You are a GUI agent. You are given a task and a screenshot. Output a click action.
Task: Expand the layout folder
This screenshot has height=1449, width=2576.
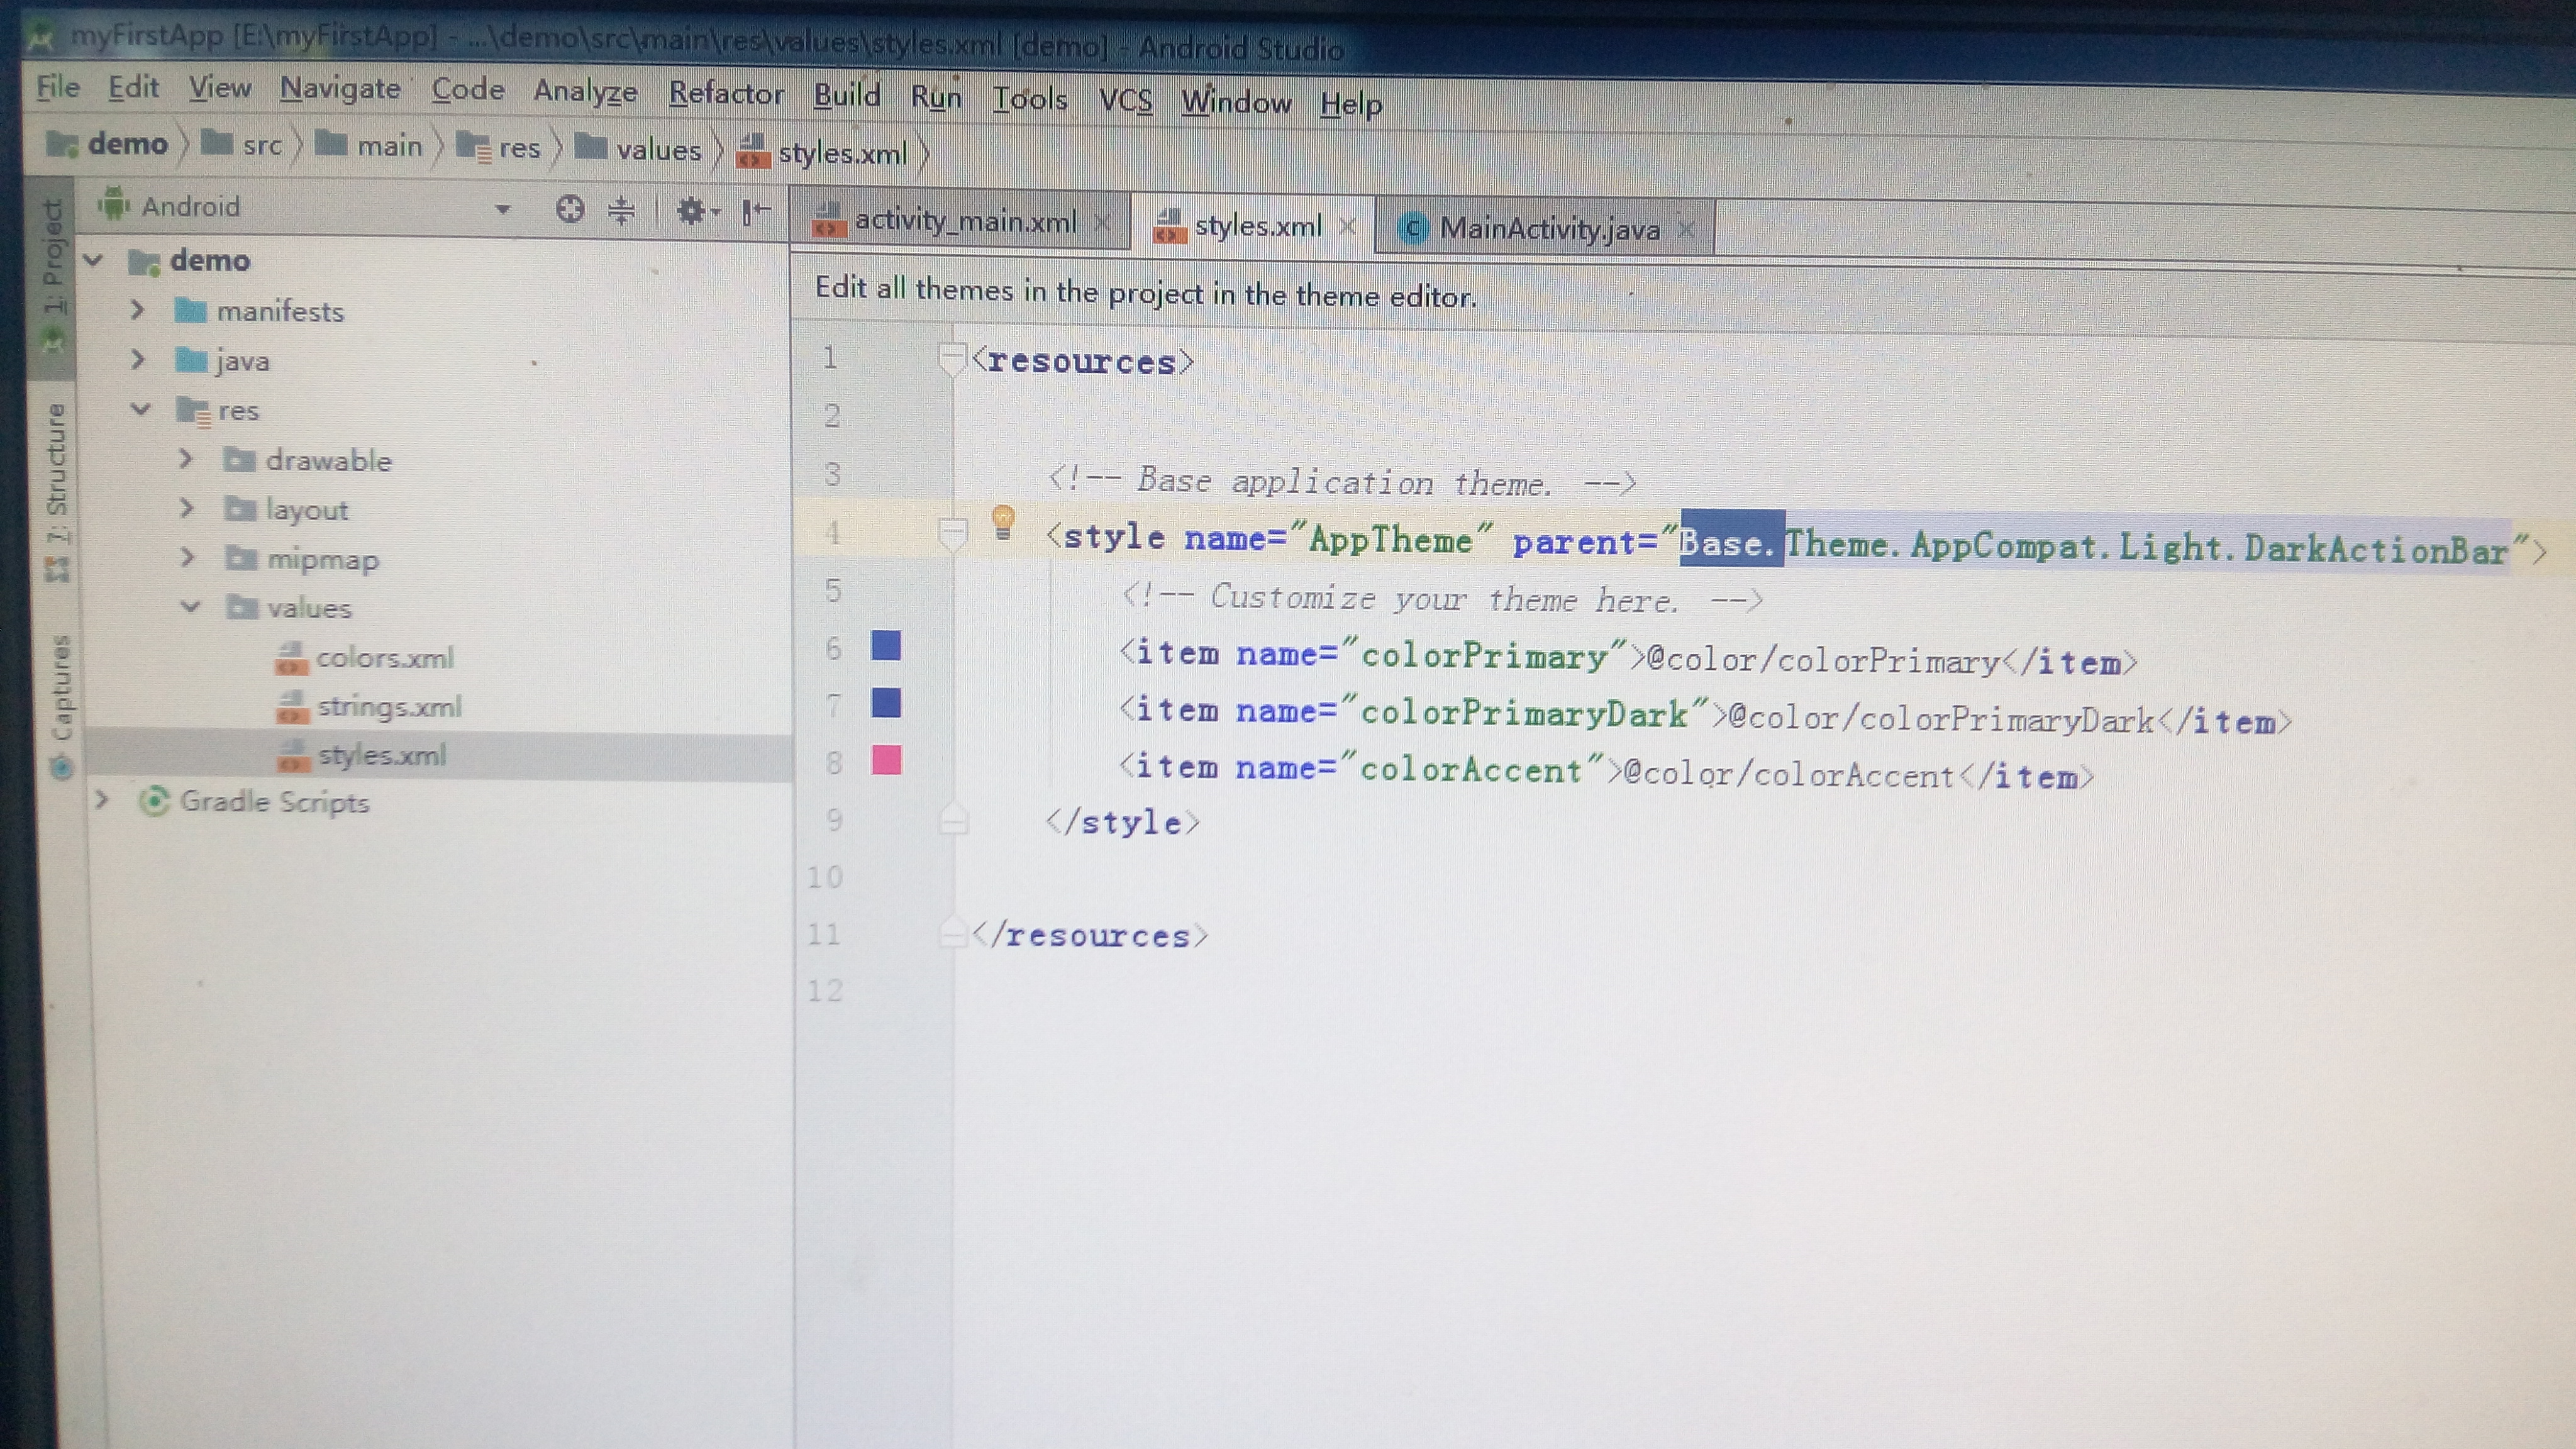point(186,508)
